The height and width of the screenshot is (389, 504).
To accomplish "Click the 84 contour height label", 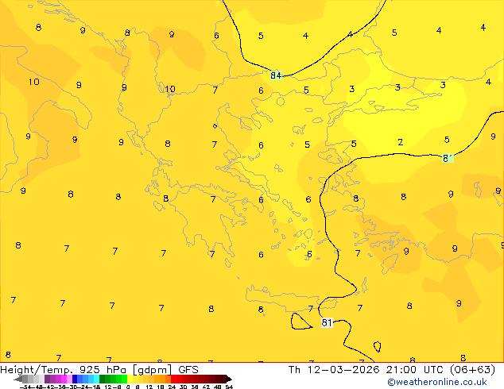I will [276, 75].
